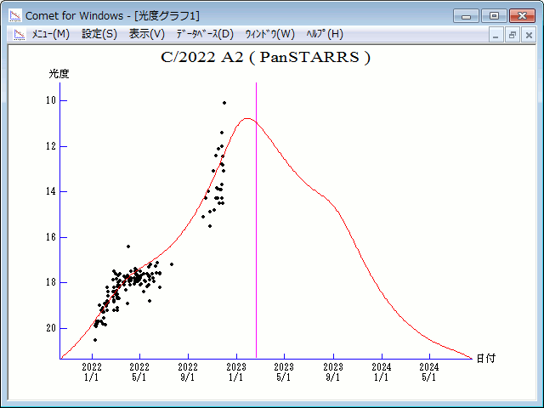The image size is (544, 408).
Task: Click the 日付 date axis label
Action: (486, 359)
